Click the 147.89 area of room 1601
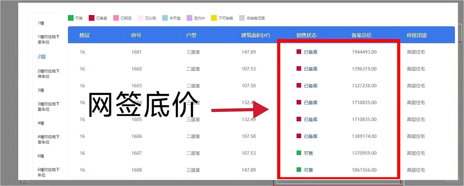The image size is (464, 186). [249, 52]
